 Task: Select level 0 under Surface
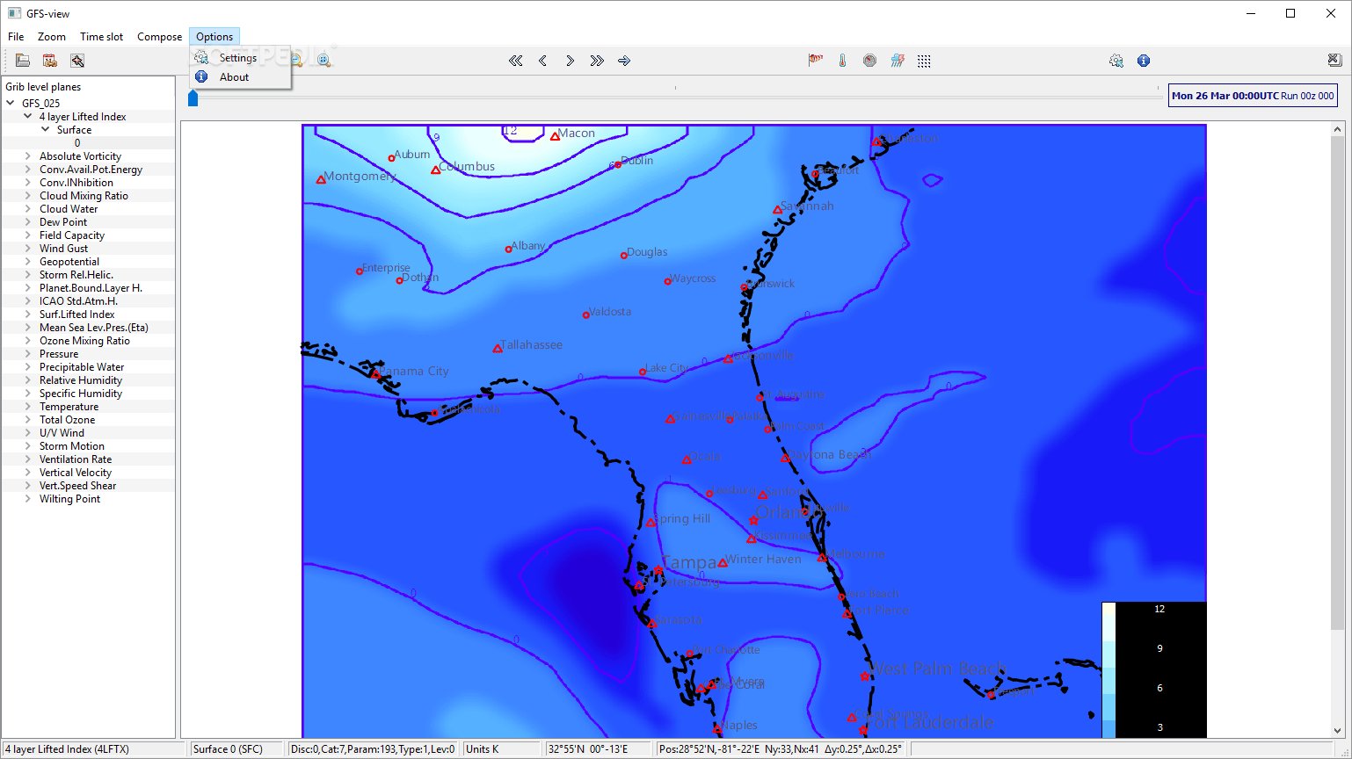pos(77,142)
